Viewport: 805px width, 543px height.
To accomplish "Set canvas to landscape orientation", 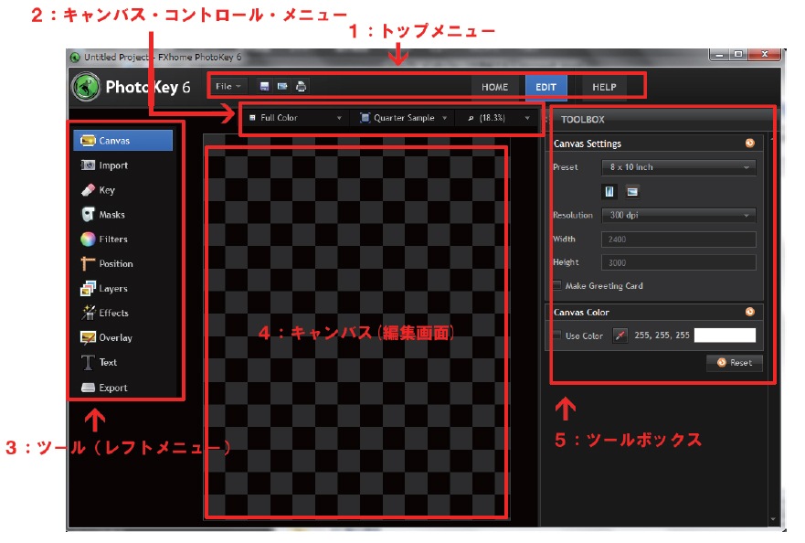I will (632, 192).
